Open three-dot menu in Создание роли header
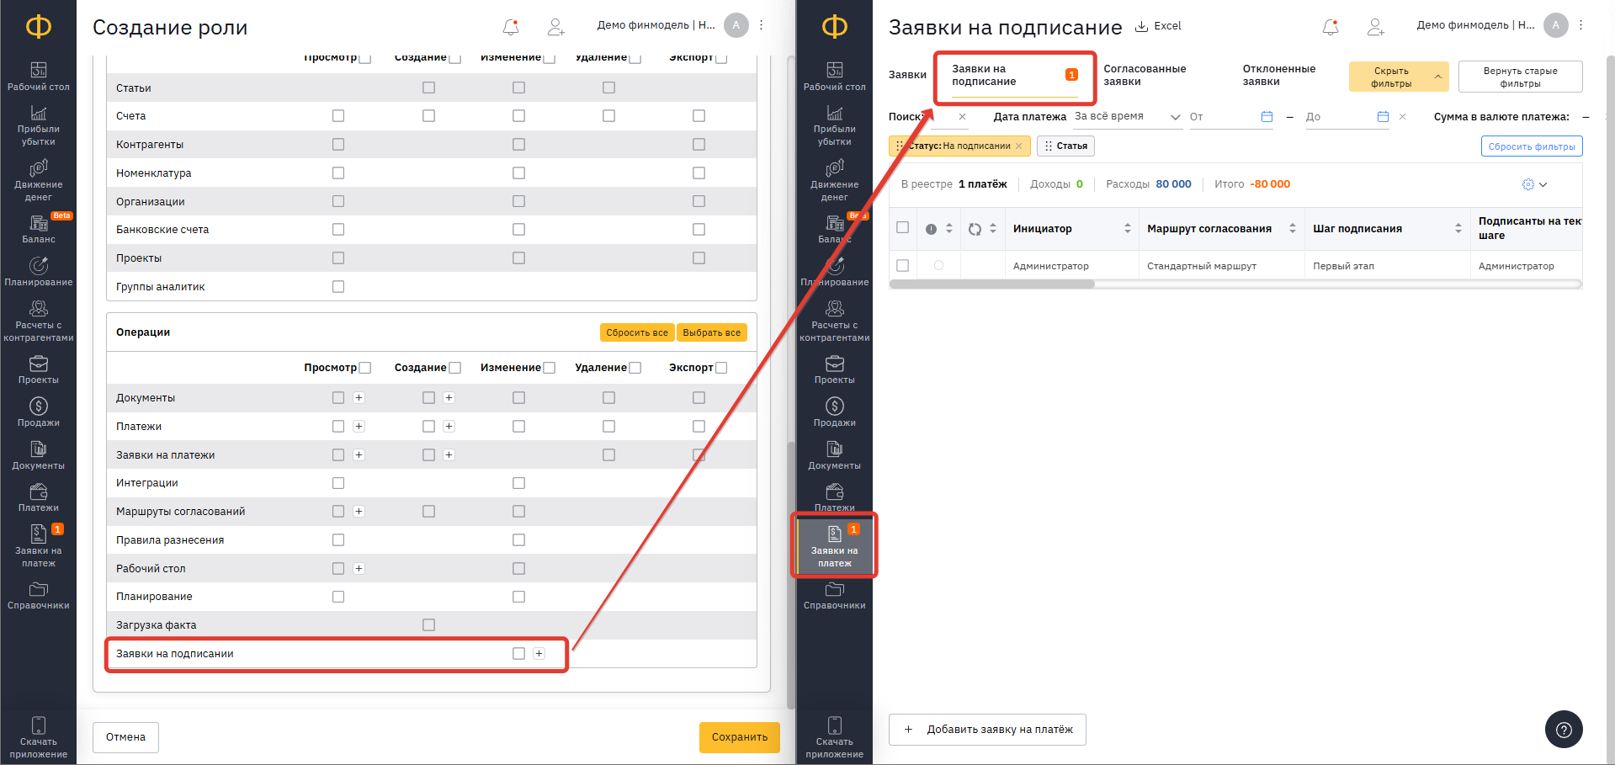Image resolution: width=1615 pixels, height=765 pixels. (762, 25)
